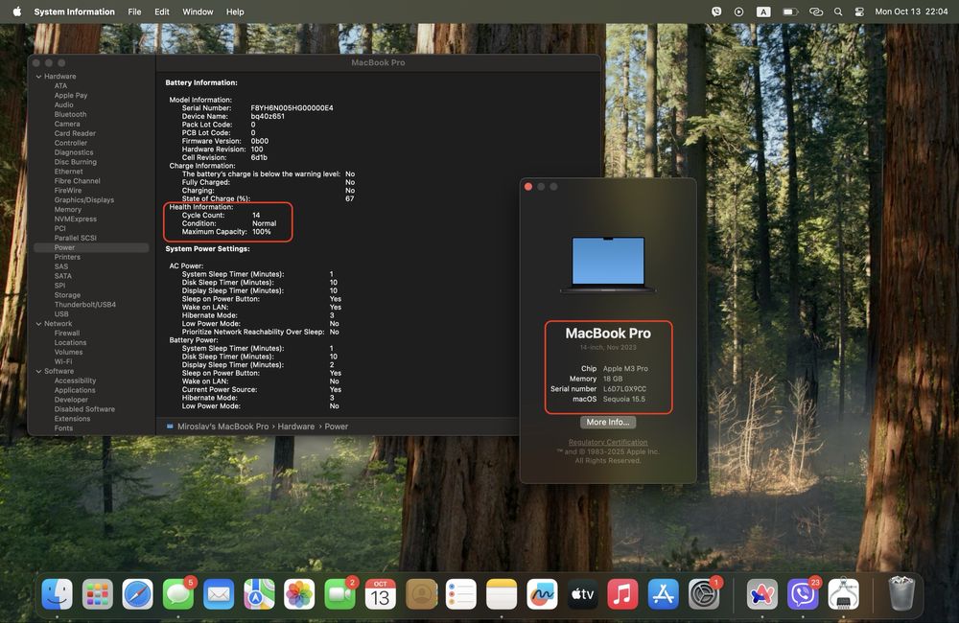Select Card Reader in the sidebar
This screenshot has height=623, width=959.
coord(75,133)
